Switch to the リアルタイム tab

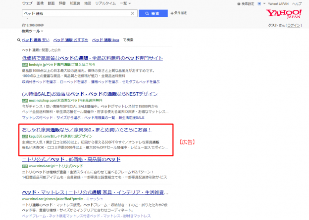click(105, 3)
